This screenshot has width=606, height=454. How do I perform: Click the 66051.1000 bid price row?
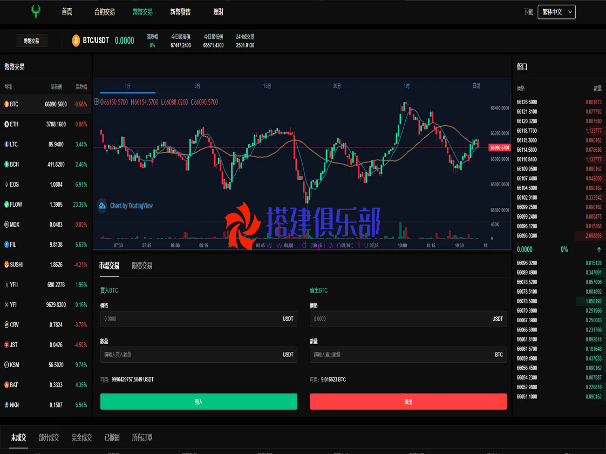(x=559, y=397)
